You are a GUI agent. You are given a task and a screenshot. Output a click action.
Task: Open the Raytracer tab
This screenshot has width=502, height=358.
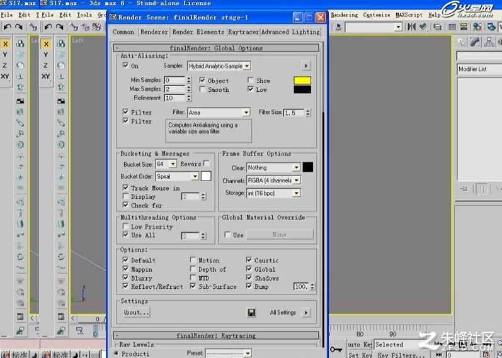(243, 31)
